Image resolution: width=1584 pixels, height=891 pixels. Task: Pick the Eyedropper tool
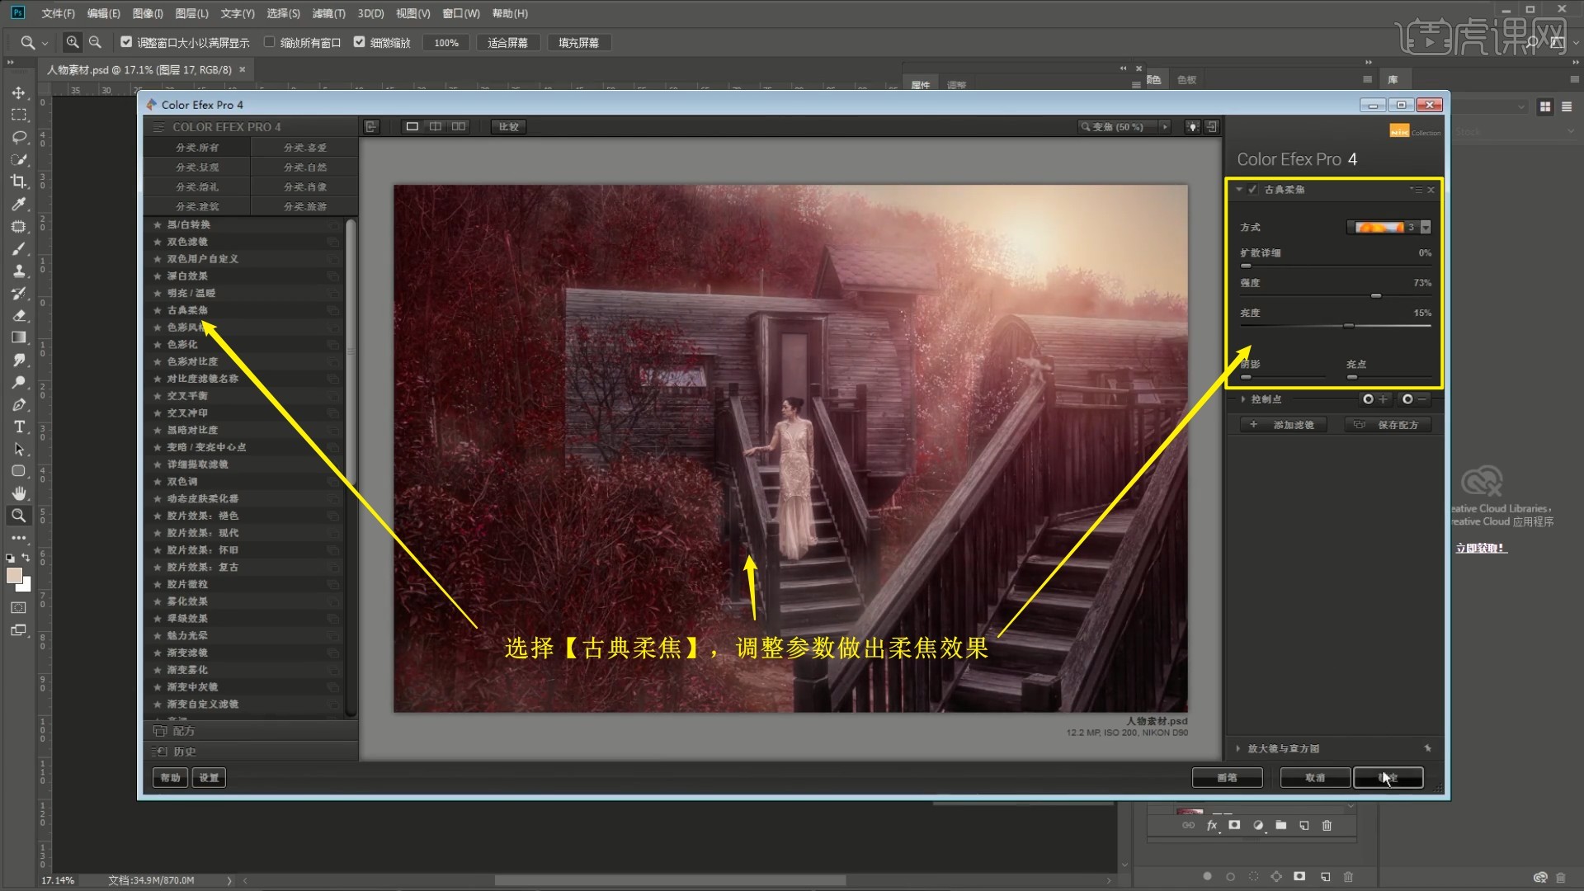pyautogui.click(x=18, y=204)
